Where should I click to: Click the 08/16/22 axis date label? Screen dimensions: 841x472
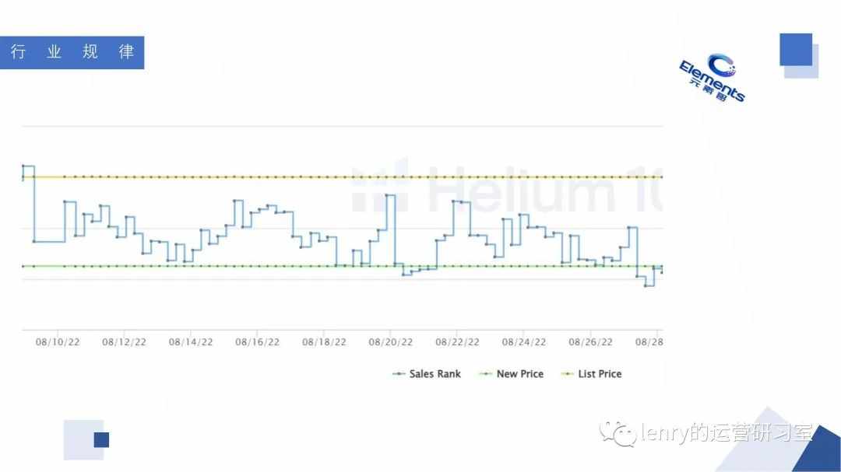point(258,342)
